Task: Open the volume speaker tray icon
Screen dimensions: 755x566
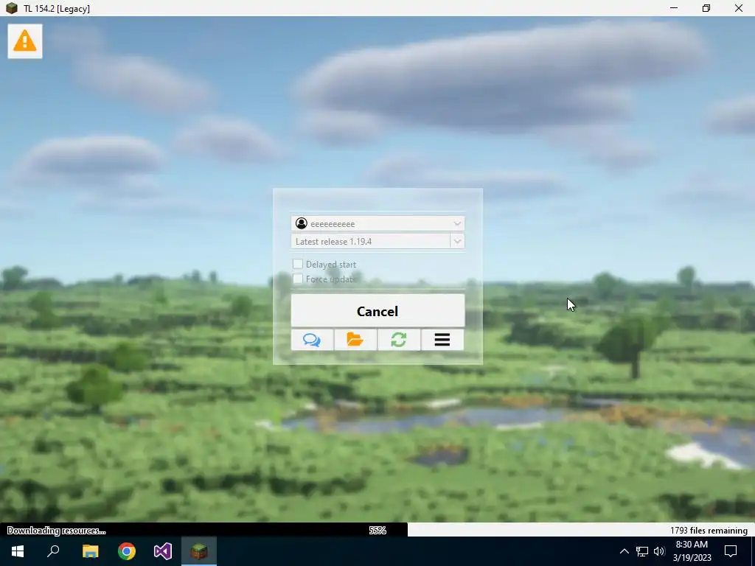Action: [659, 551]
